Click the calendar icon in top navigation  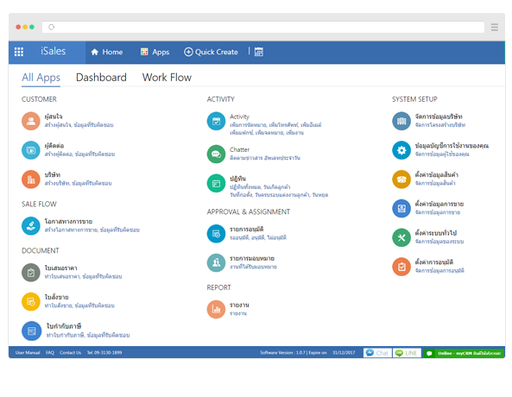point(259,52)
